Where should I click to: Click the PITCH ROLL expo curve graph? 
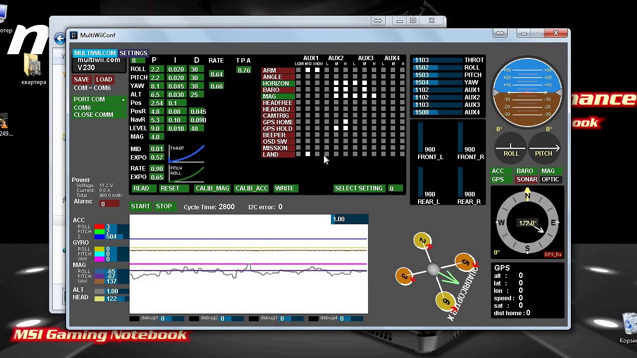click(x=187, y=174)
